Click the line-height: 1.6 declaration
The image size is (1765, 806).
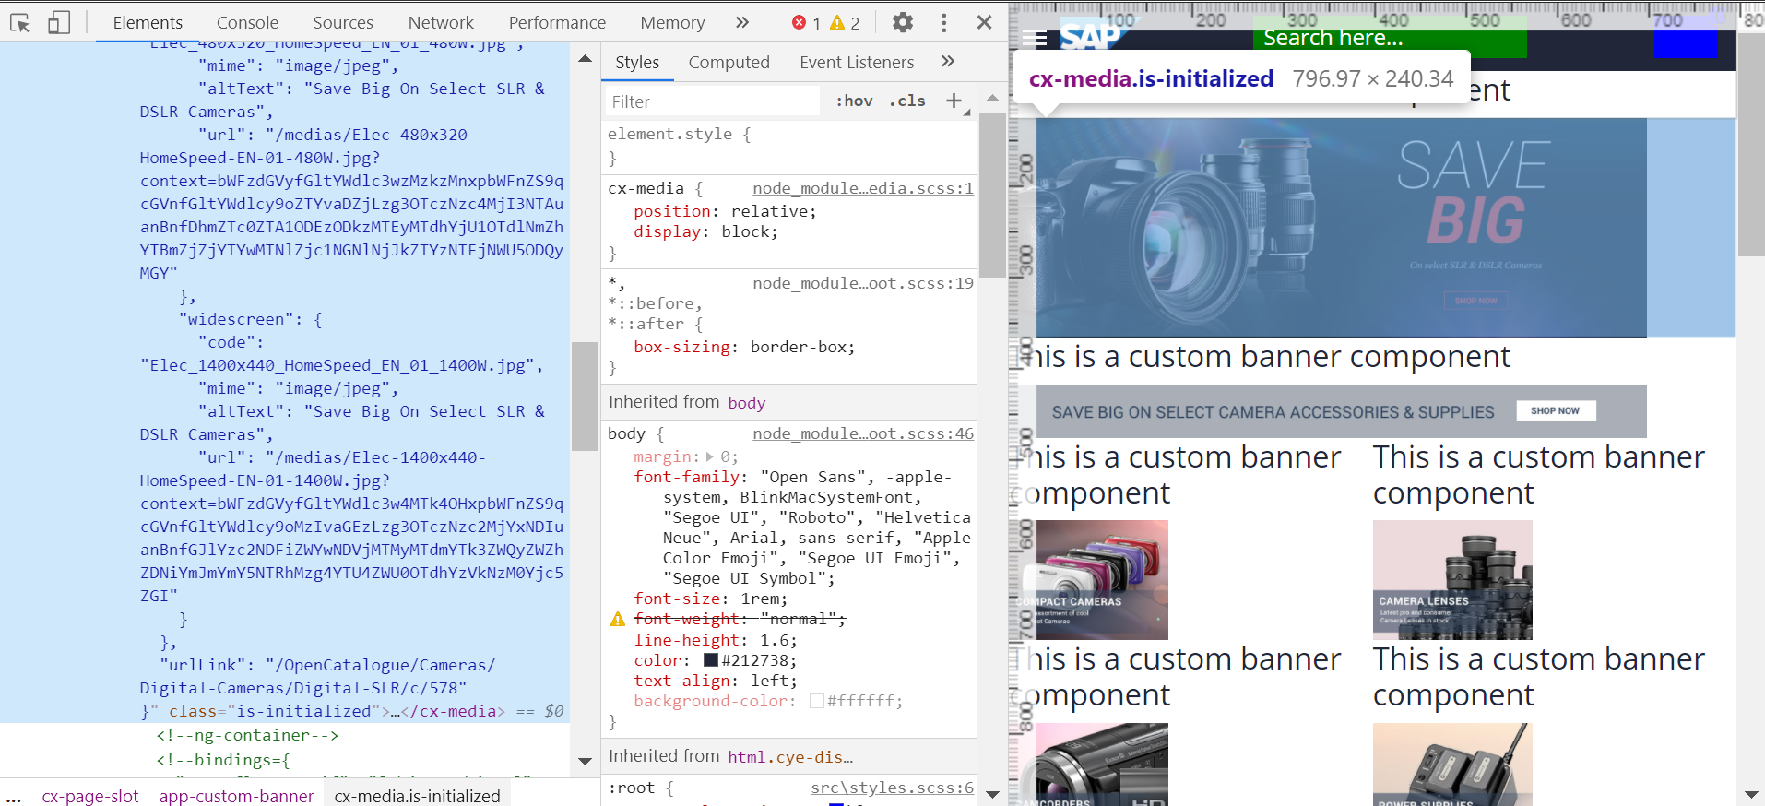click(716, 640)
